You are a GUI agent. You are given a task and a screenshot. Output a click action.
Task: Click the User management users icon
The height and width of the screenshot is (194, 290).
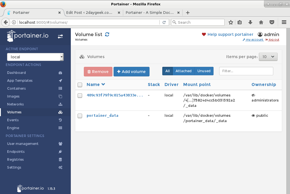(60, 144)
